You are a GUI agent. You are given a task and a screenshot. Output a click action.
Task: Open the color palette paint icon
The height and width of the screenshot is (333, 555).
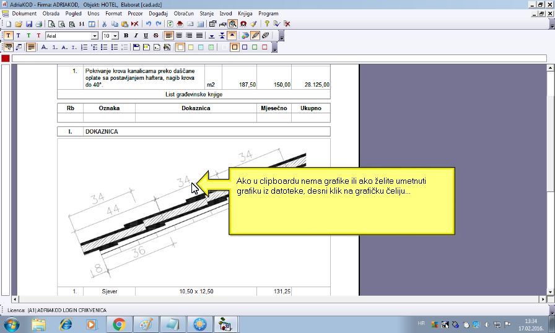(245, 36)
